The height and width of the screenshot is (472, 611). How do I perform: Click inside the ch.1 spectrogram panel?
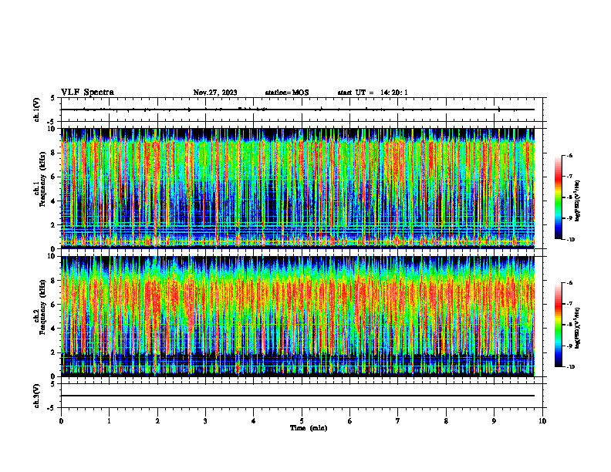pos(298,188)
